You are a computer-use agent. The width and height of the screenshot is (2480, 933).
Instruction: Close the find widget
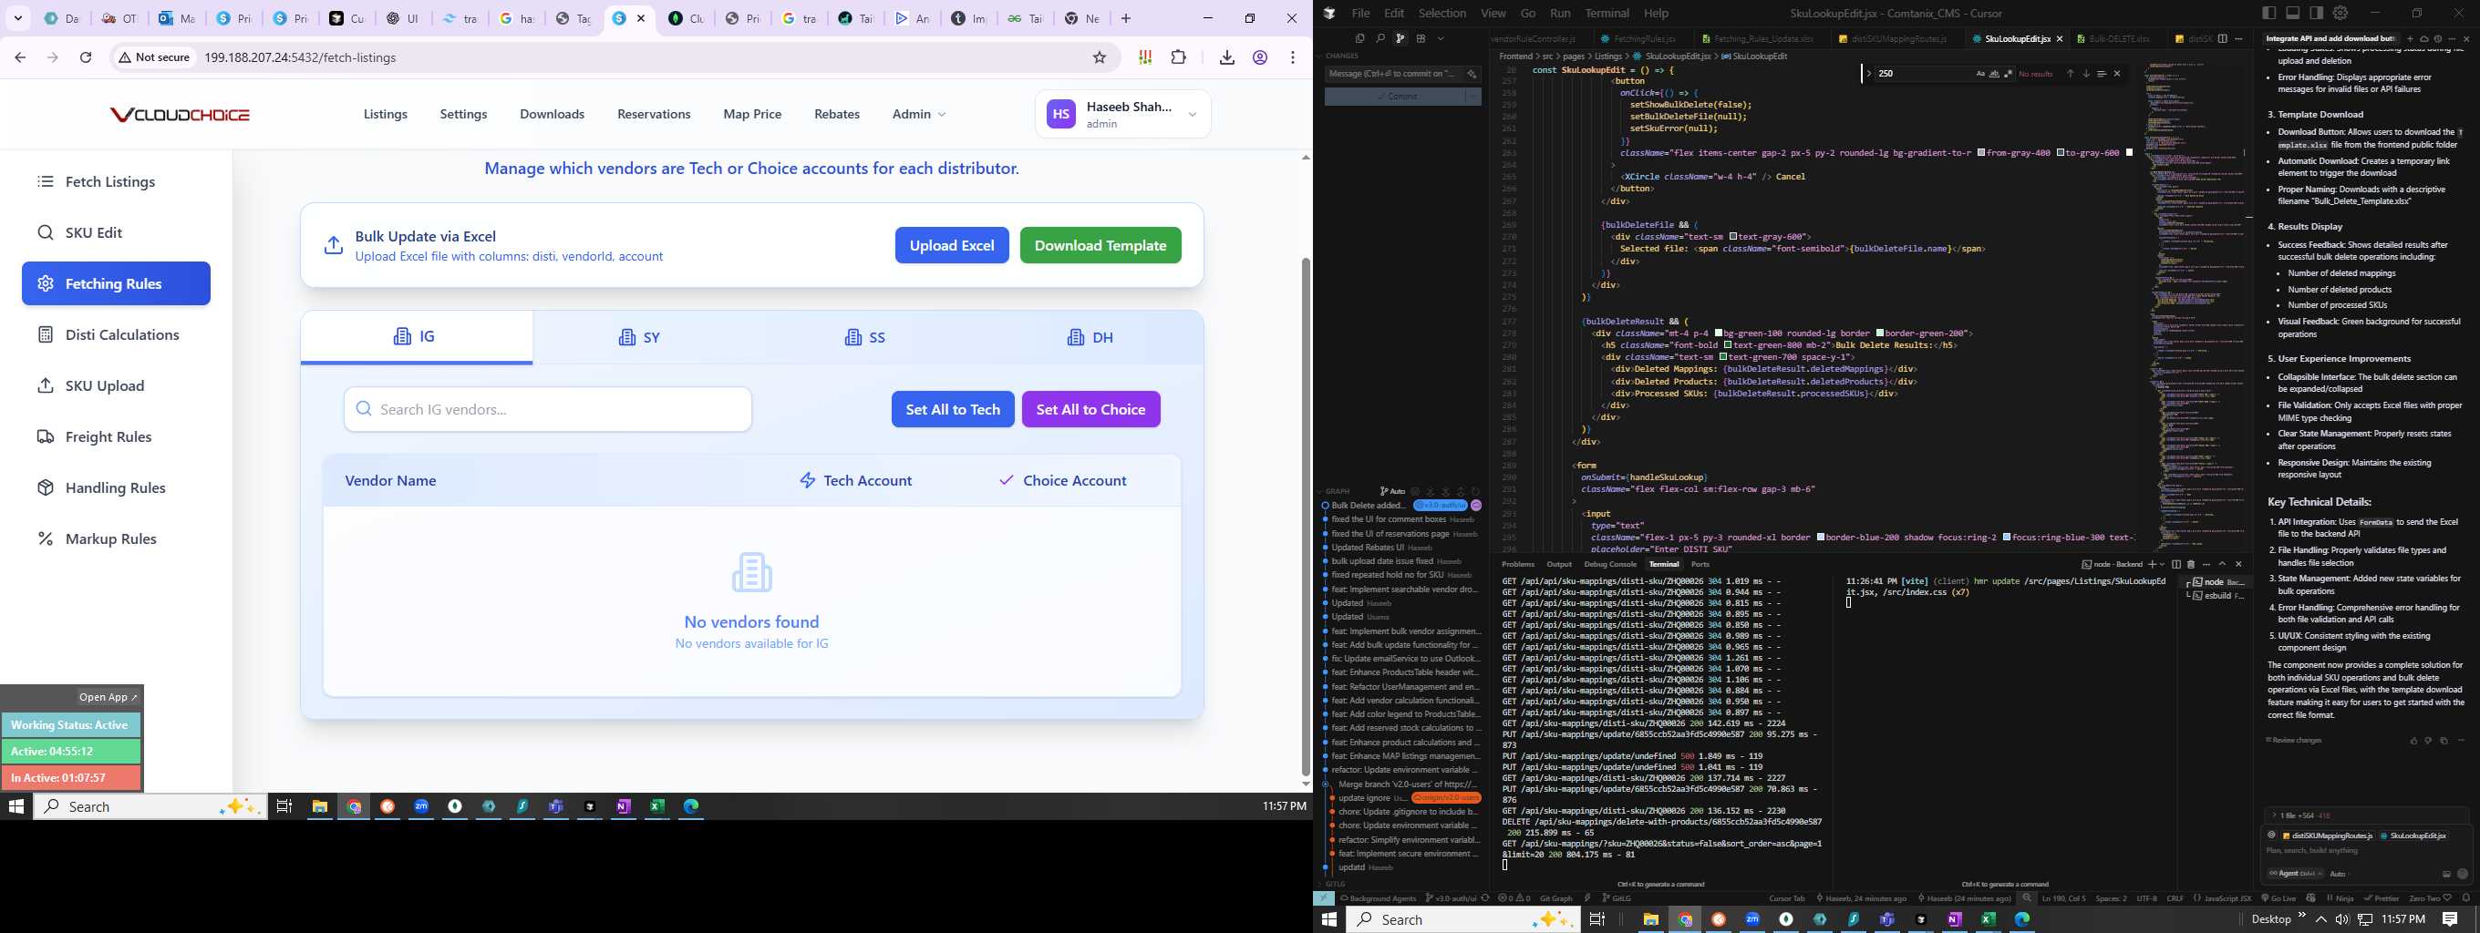[2117, 74]
